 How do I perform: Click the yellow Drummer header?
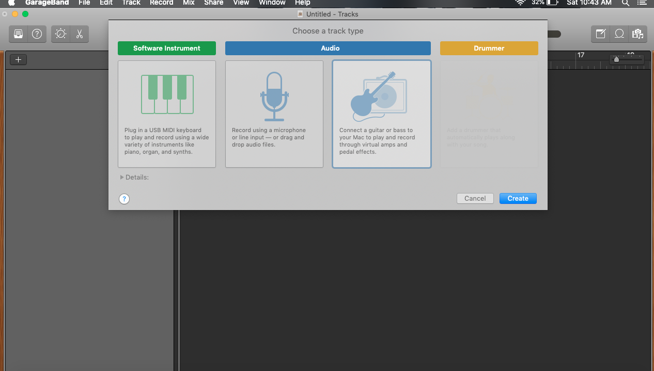pyautogui.click(x=489, y=48)
